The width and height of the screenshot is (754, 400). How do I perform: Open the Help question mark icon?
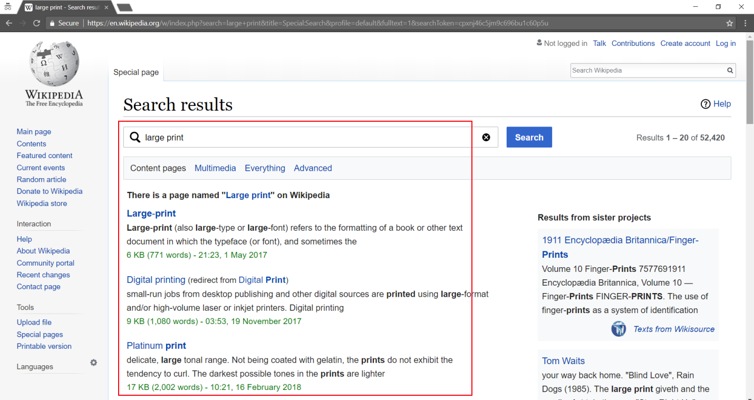(x=705, y=104)
